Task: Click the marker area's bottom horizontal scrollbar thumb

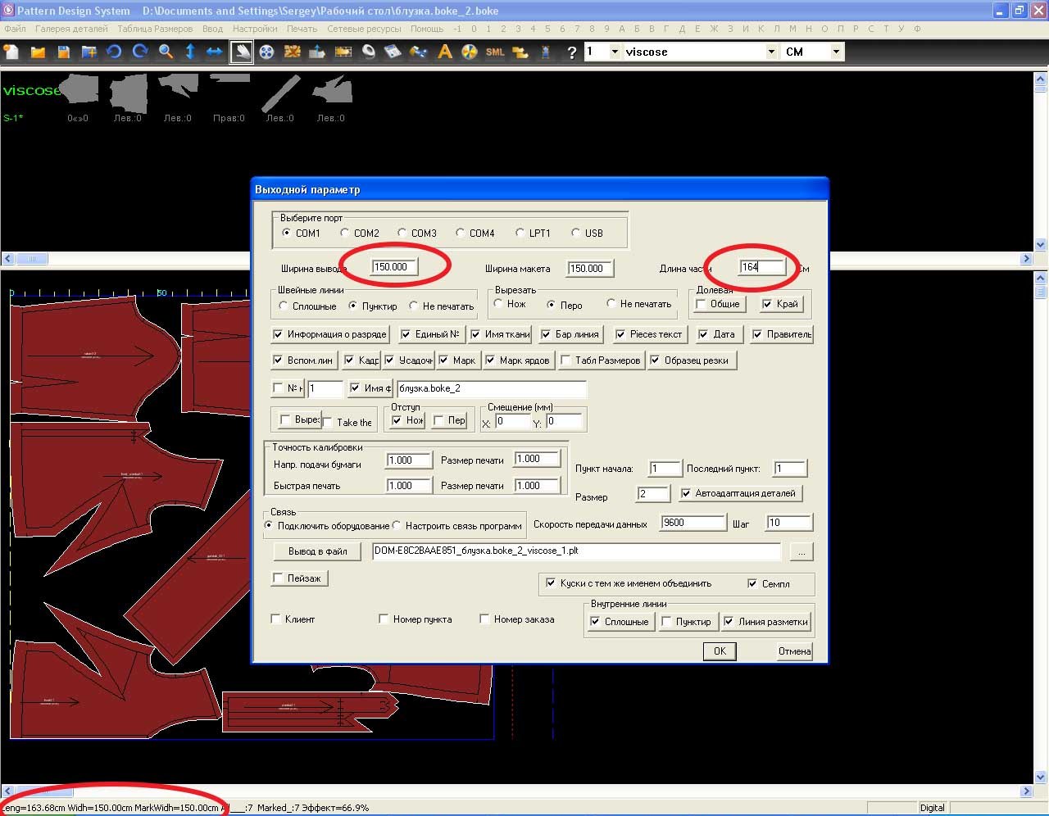Action: click(x=44, y=791)
